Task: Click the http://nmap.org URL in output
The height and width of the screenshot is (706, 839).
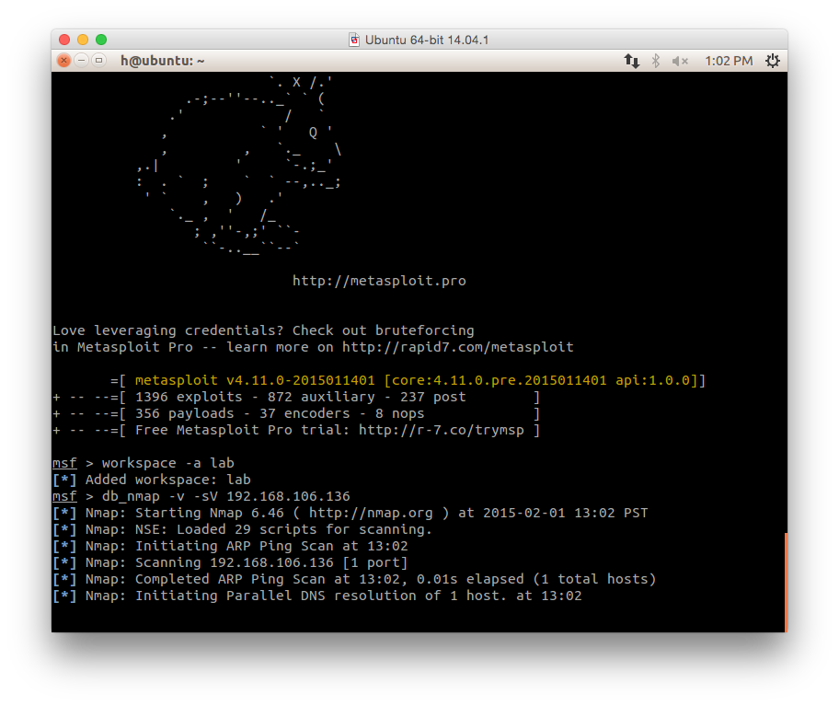Action: (371, 514)
